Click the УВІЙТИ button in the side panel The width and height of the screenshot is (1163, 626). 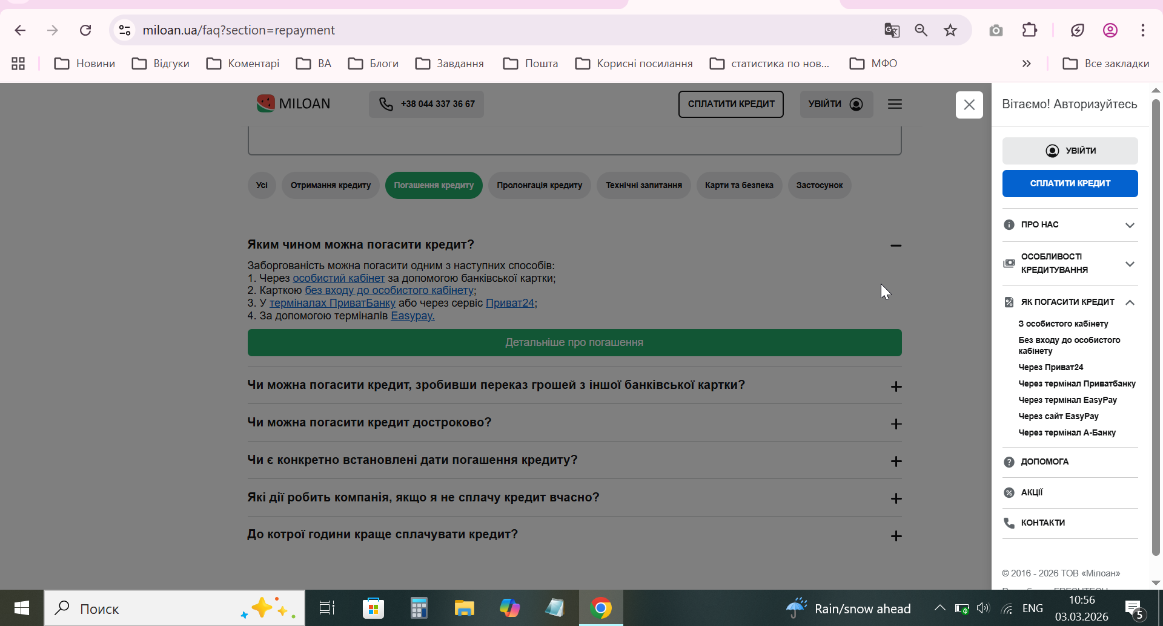coord(1070,151)
